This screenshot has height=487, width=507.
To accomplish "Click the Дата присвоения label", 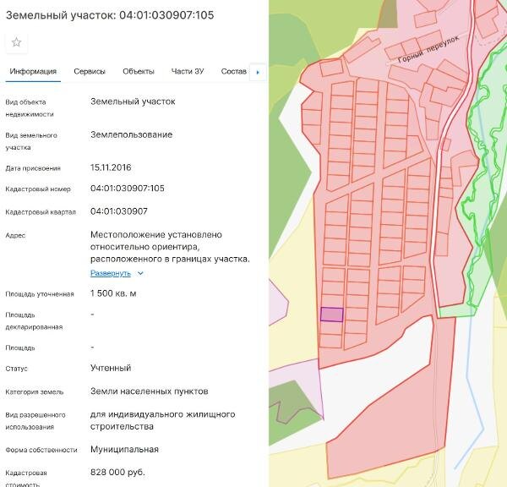I will pyautogui.click(x=33, y=168).
